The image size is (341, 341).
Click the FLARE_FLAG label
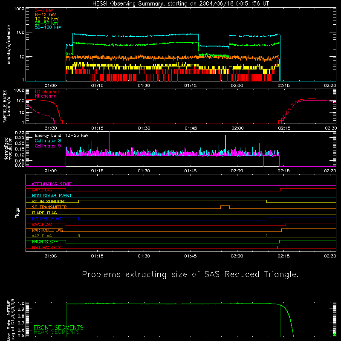(x=44, y=213)
